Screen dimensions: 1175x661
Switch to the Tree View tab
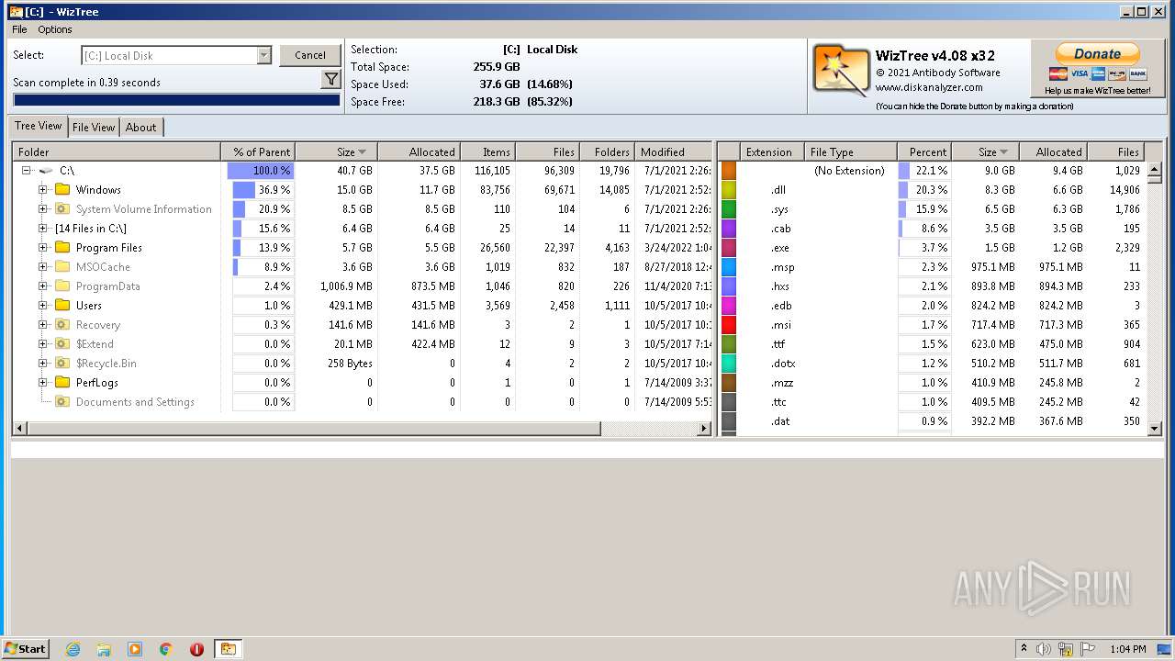39,127
